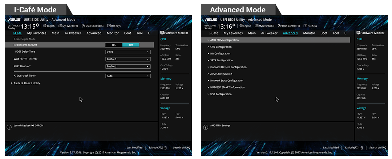The height and width of the screenshot is (159, 392).
Task: Expand NB Configuration
Action: point(219,53)
